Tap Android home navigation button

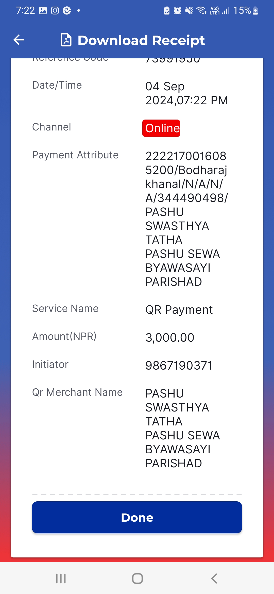[x=137, y=579]
